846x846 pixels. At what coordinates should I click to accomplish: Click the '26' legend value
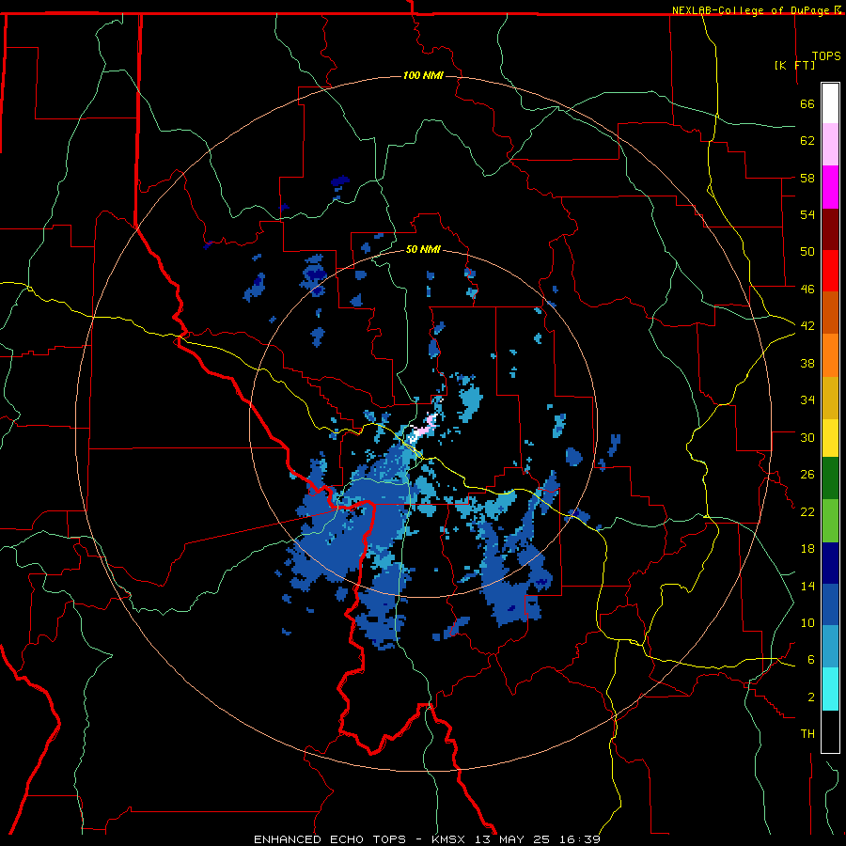point(807,475)
